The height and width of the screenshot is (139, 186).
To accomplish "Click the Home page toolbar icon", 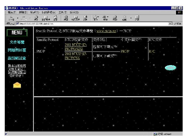I will coord(55,18).
